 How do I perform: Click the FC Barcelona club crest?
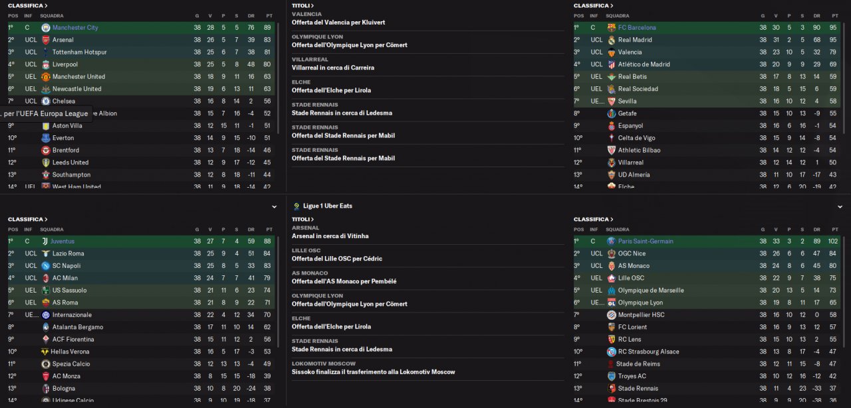[x=611, y=28]
